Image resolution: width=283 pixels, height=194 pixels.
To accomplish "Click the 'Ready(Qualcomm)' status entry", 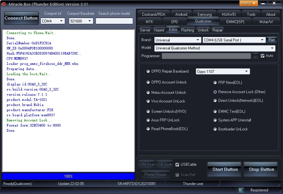I will coord(17,184).
